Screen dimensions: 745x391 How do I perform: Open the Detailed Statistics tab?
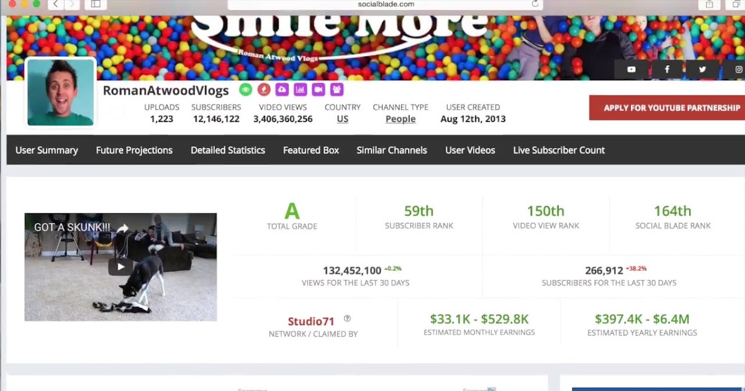click(228, 150)
